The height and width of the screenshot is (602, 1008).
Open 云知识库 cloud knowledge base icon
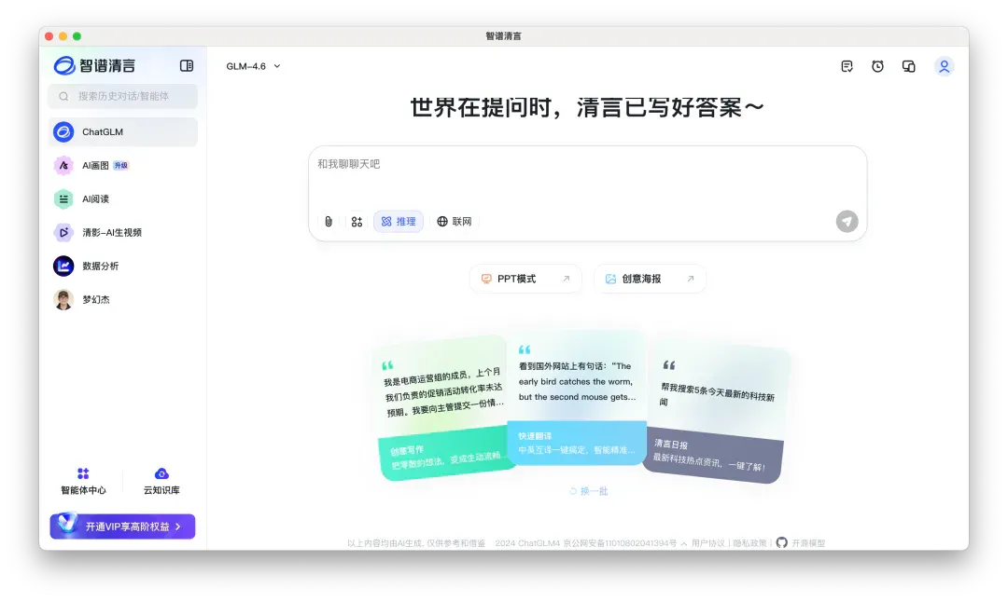point(161,473)
